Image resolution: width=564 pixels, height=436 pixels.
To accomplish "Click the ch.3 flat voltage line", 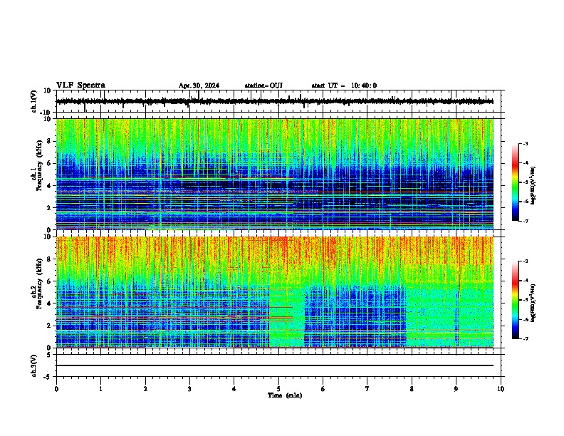I will coord(275,365).
